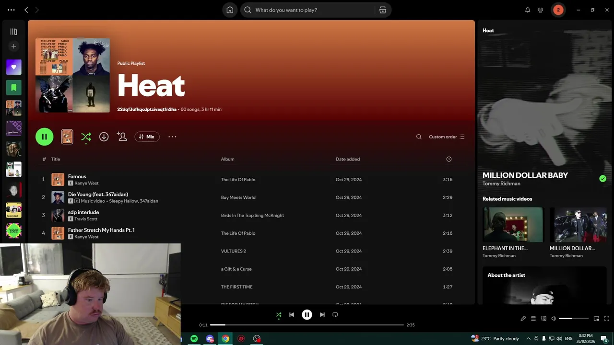Click the plus to create a playlist
Viewport: 614px width, 345px height.
point(13,46)
